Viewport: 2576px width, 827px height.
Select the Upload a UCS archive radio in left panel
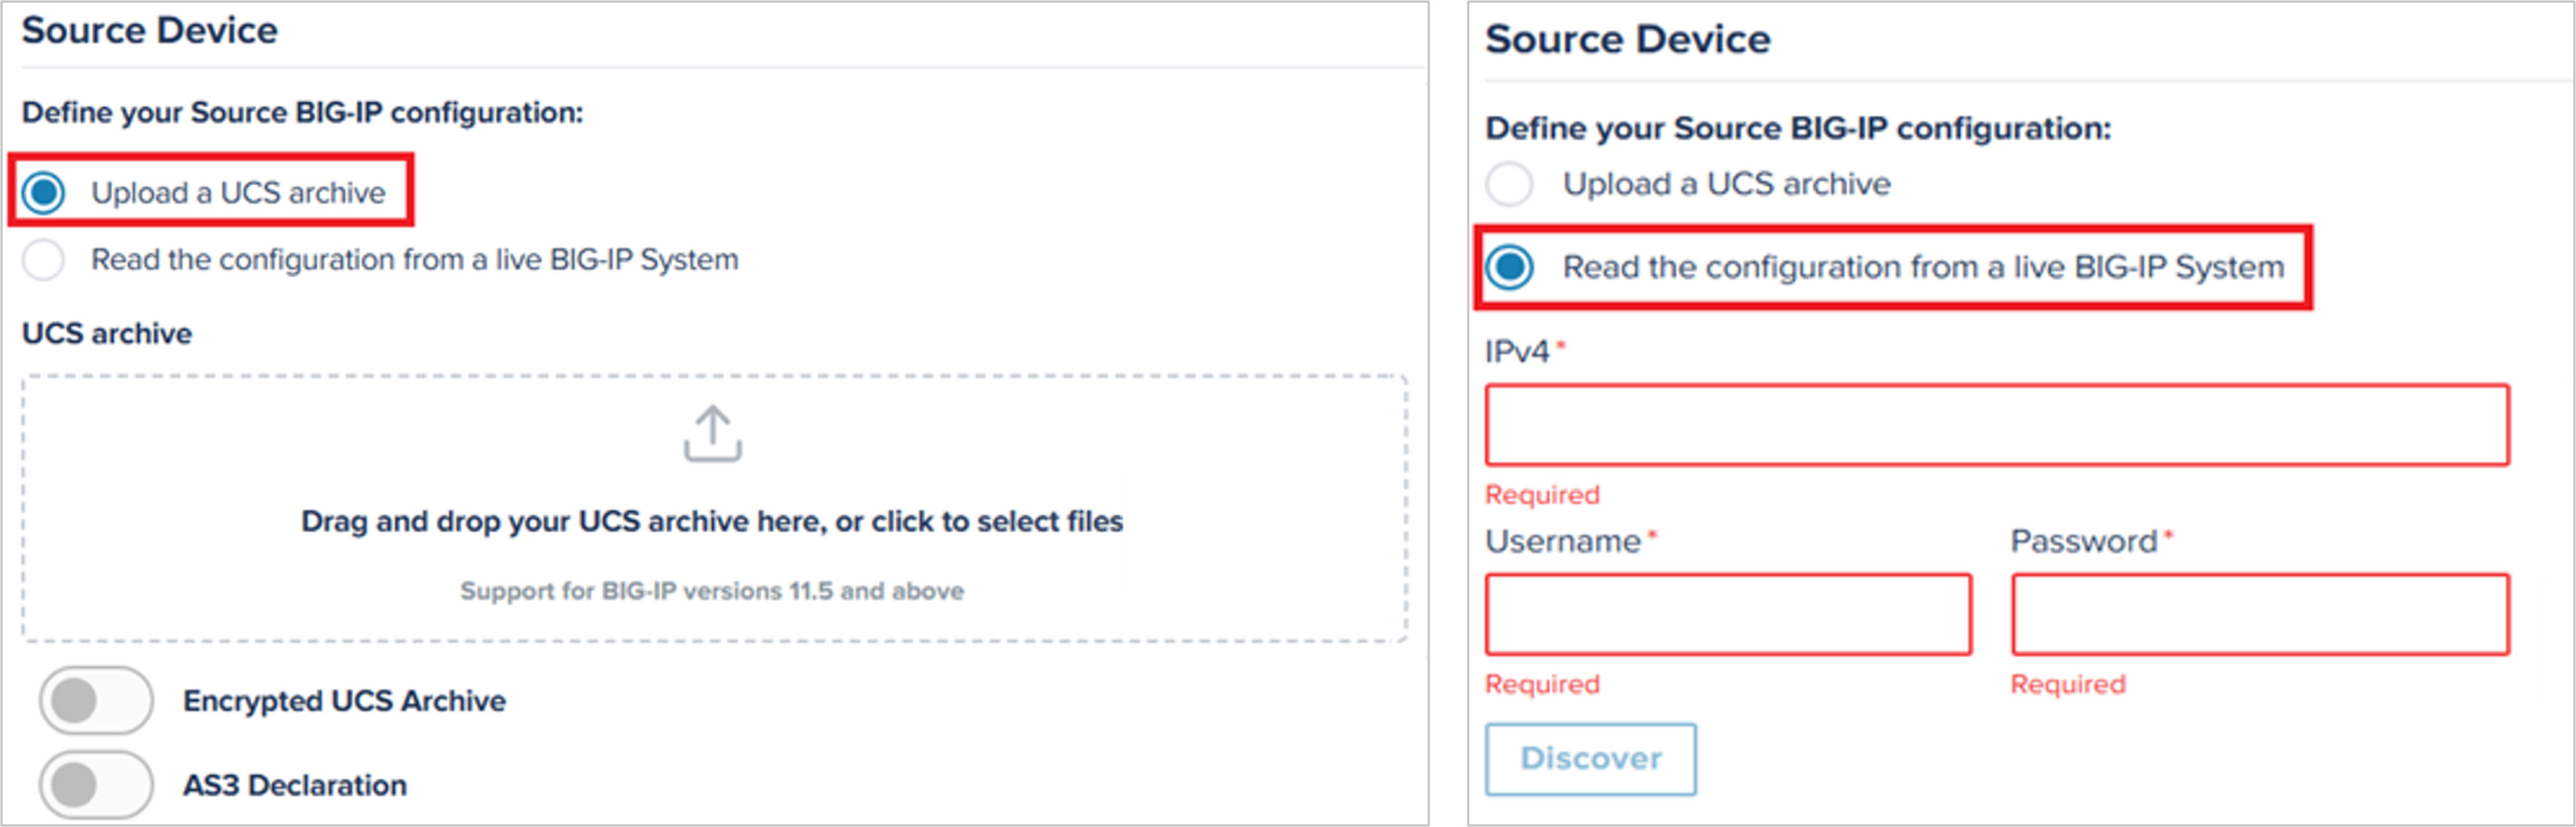tap(44, 192)
